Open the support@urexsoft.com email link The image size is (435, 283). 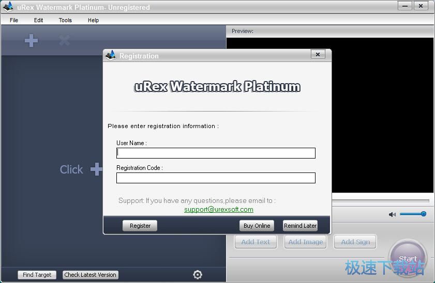(x=219, y=209)
